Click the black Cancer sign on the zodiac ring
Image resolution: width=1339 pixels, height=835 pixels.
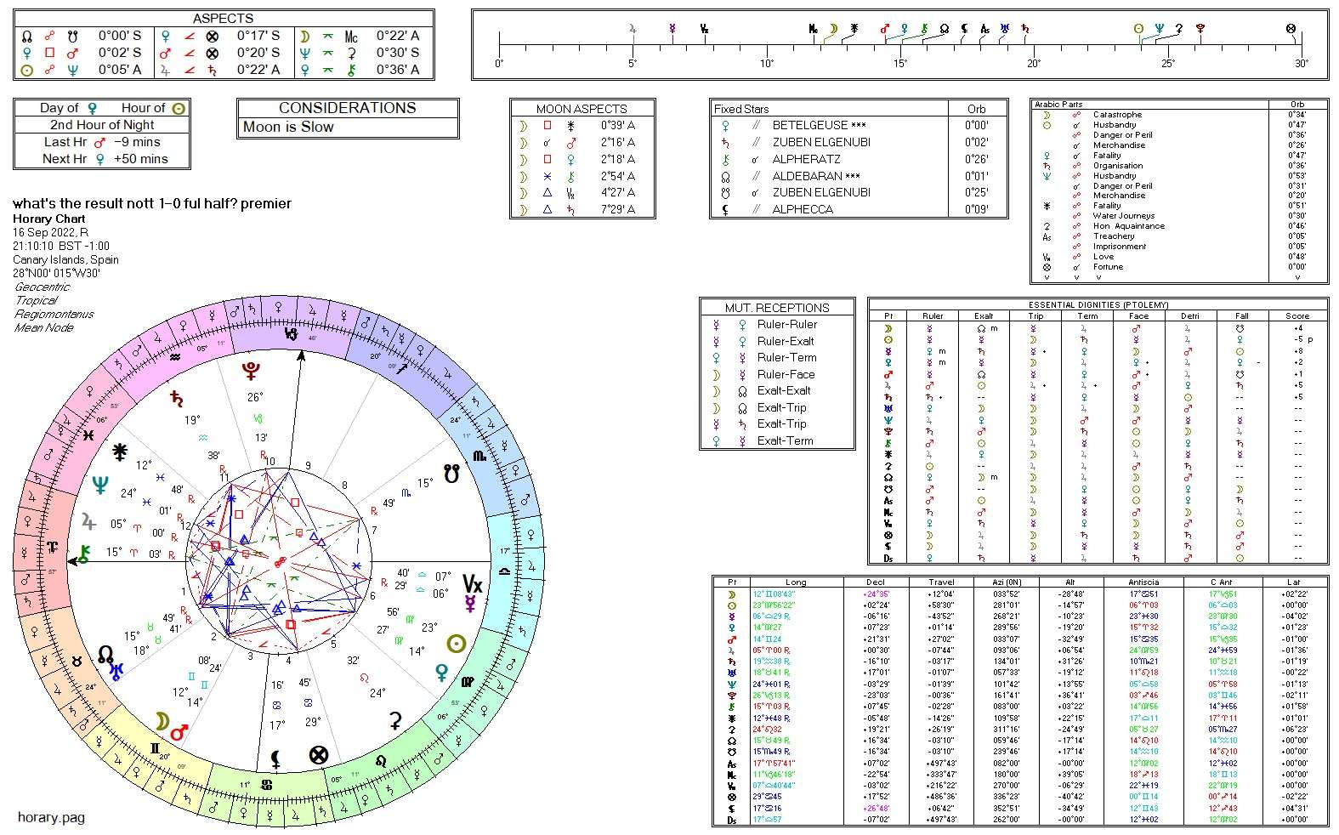267,784
